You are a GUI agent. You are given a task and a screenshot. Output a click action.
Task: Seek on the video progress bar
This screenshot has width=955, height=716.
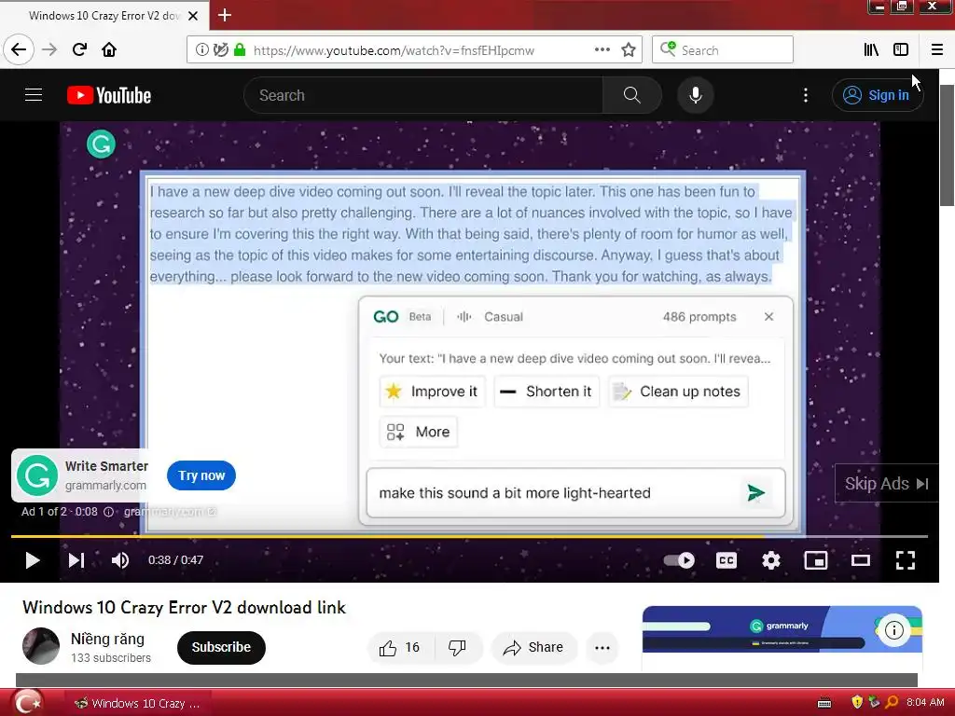(x=470, y=536)
